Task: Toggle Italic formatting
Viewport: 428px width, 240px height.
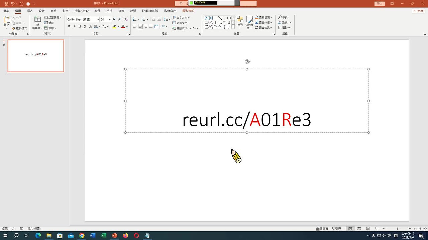Action: [74, 26]
